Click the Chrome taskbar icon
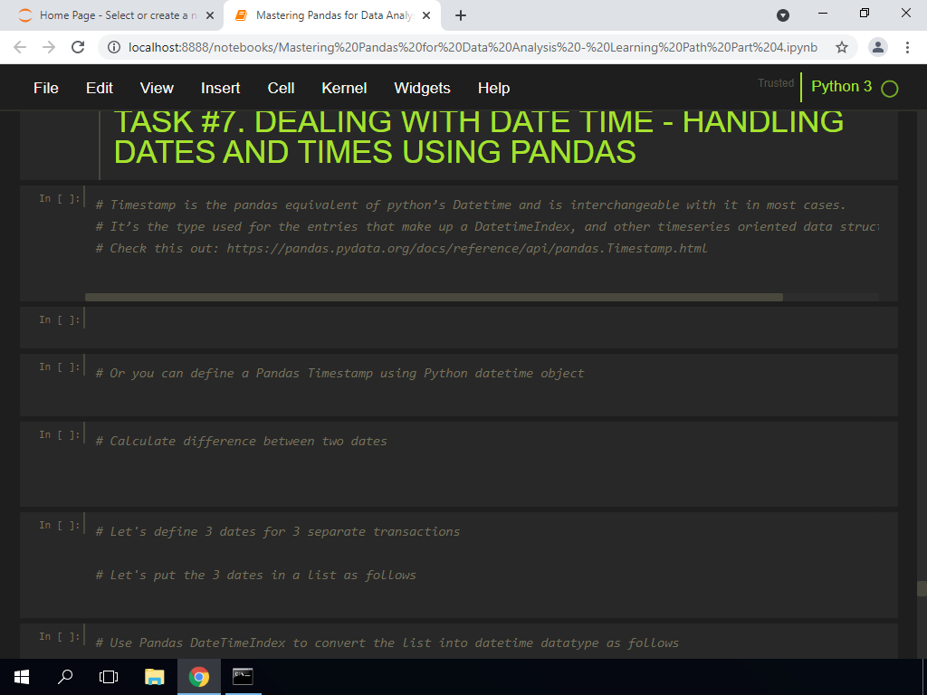This screenshot has height=695, width=927. 198,677
